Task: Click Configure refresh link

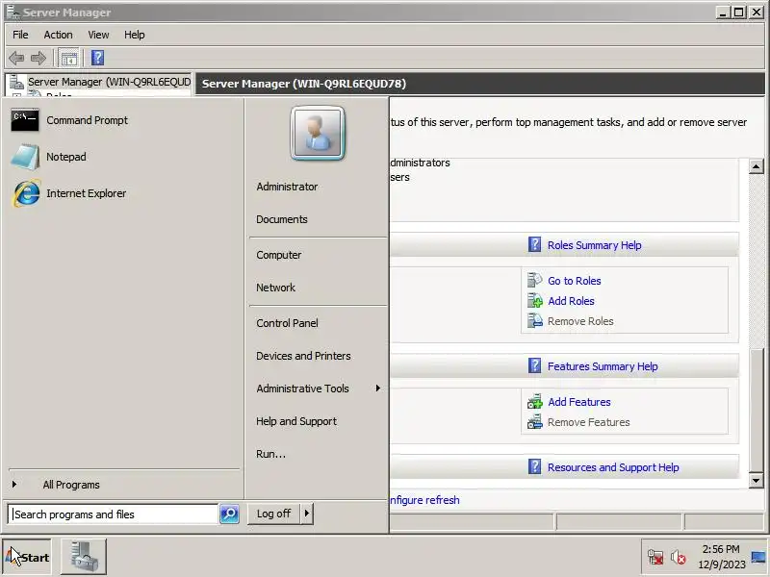Action: (425, 500)
